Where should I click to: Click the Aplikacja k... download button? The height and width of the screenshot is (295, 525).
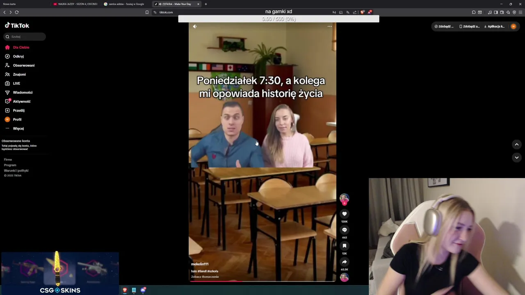coord(494,26)
